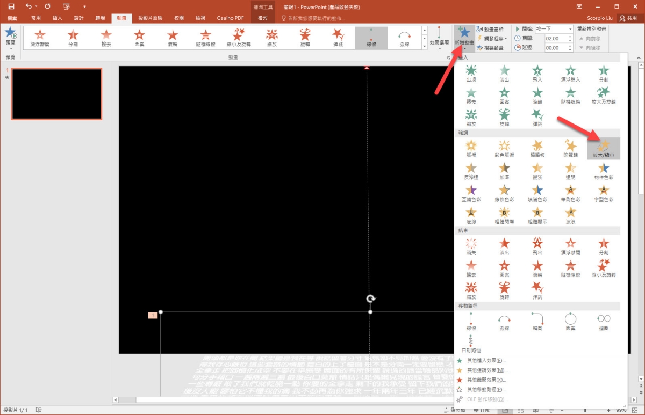The width and height of the screenshot is (645, 415).
Task: Choose the 漂浮進入 entrance effect
Action: (570, 74)
